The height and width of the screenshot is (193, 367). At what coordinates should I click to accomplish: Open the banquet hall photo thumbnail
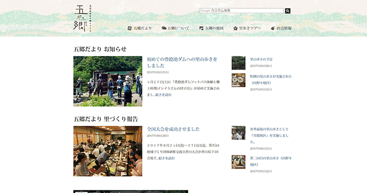[108, 151]
